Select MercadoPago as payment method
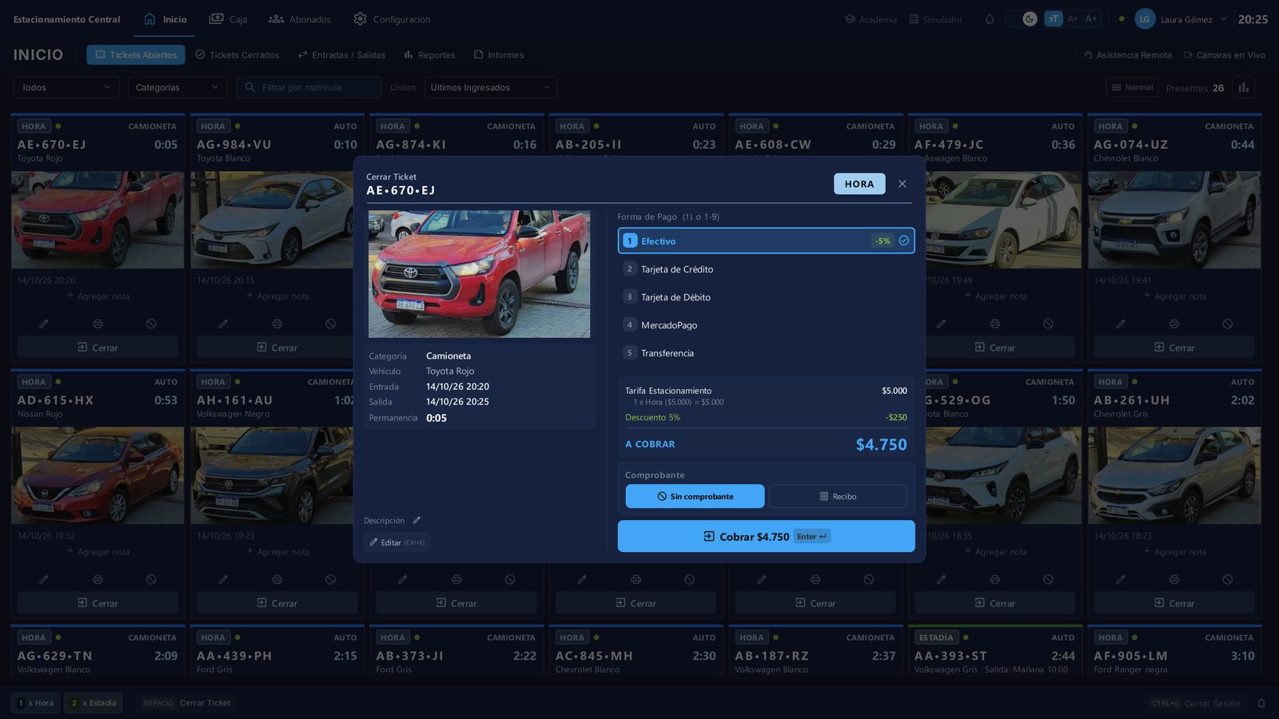This screenshot has width=1279, height=719. point(766,325)
